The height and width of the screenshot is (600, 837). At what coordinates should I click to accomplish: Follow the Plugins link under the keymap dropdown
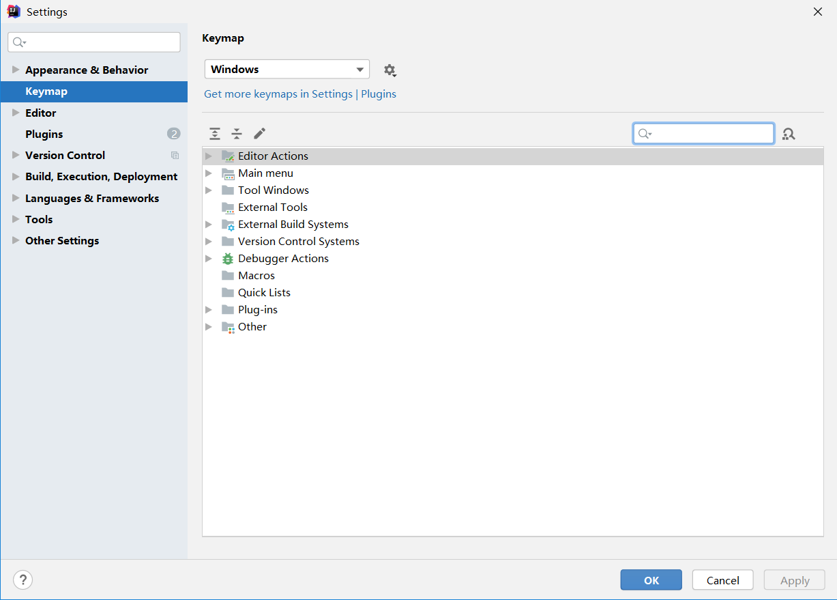point(379,94)
